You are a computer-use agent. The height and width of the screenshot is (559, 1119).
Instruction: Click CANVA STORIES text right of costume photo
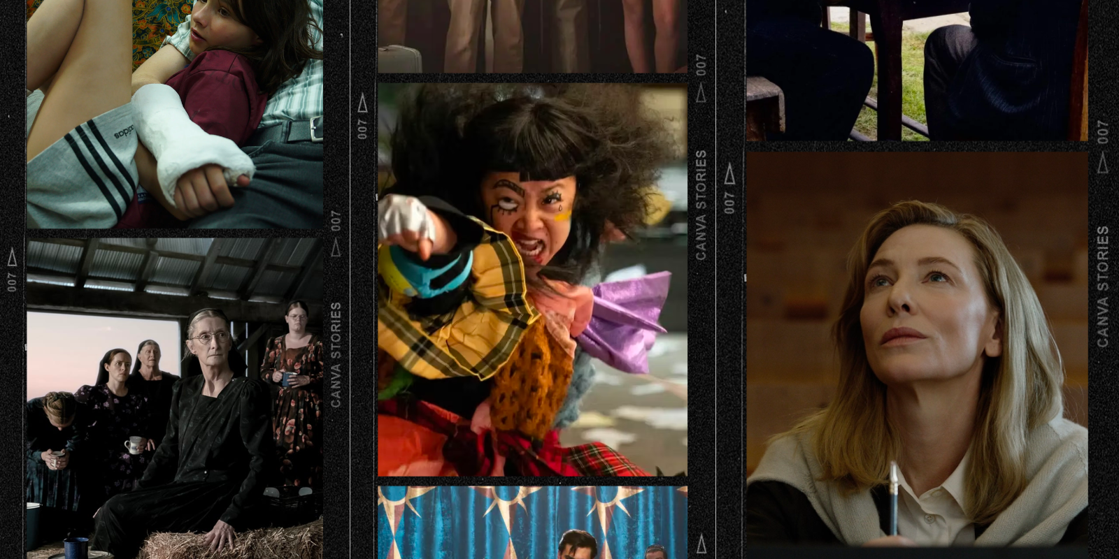tap(701, 205)
